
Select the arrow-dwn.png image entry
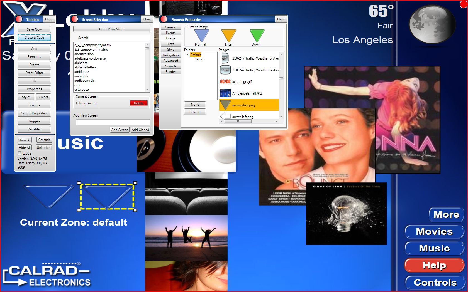(249, 105)
